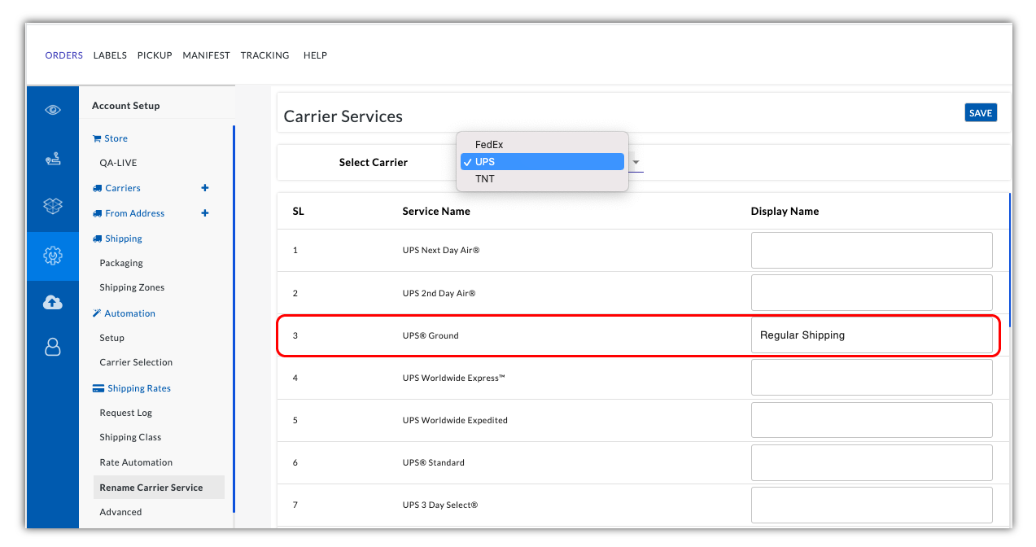The height and width of the screenshot is (547, 1036).
Task: Click the Select Carrier dropdown arrow
Action: 636,162
